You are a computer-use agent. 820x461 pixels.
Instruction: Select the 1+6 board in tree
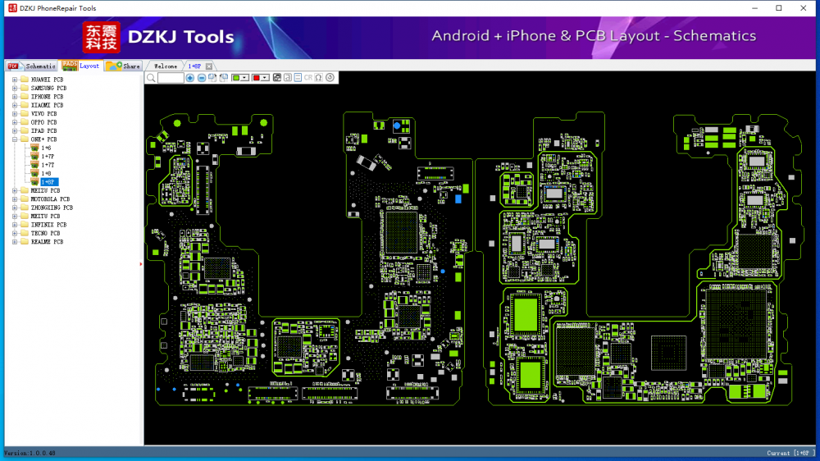47,148
